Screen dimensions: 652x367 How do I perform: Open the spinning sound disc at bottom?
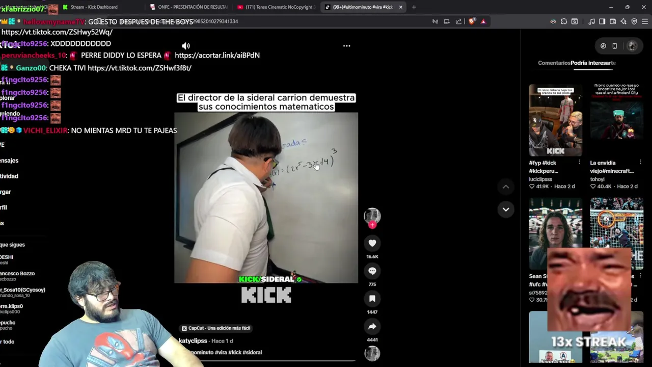372,353
